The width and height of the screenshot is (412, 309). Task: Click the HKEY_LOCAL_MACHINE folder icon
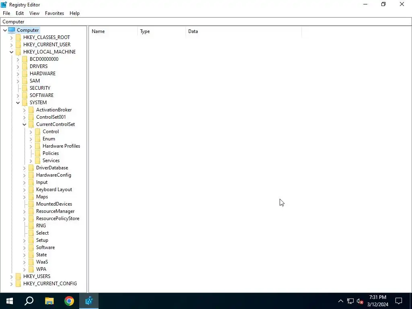pyautogui.click(x=18, y=52)
